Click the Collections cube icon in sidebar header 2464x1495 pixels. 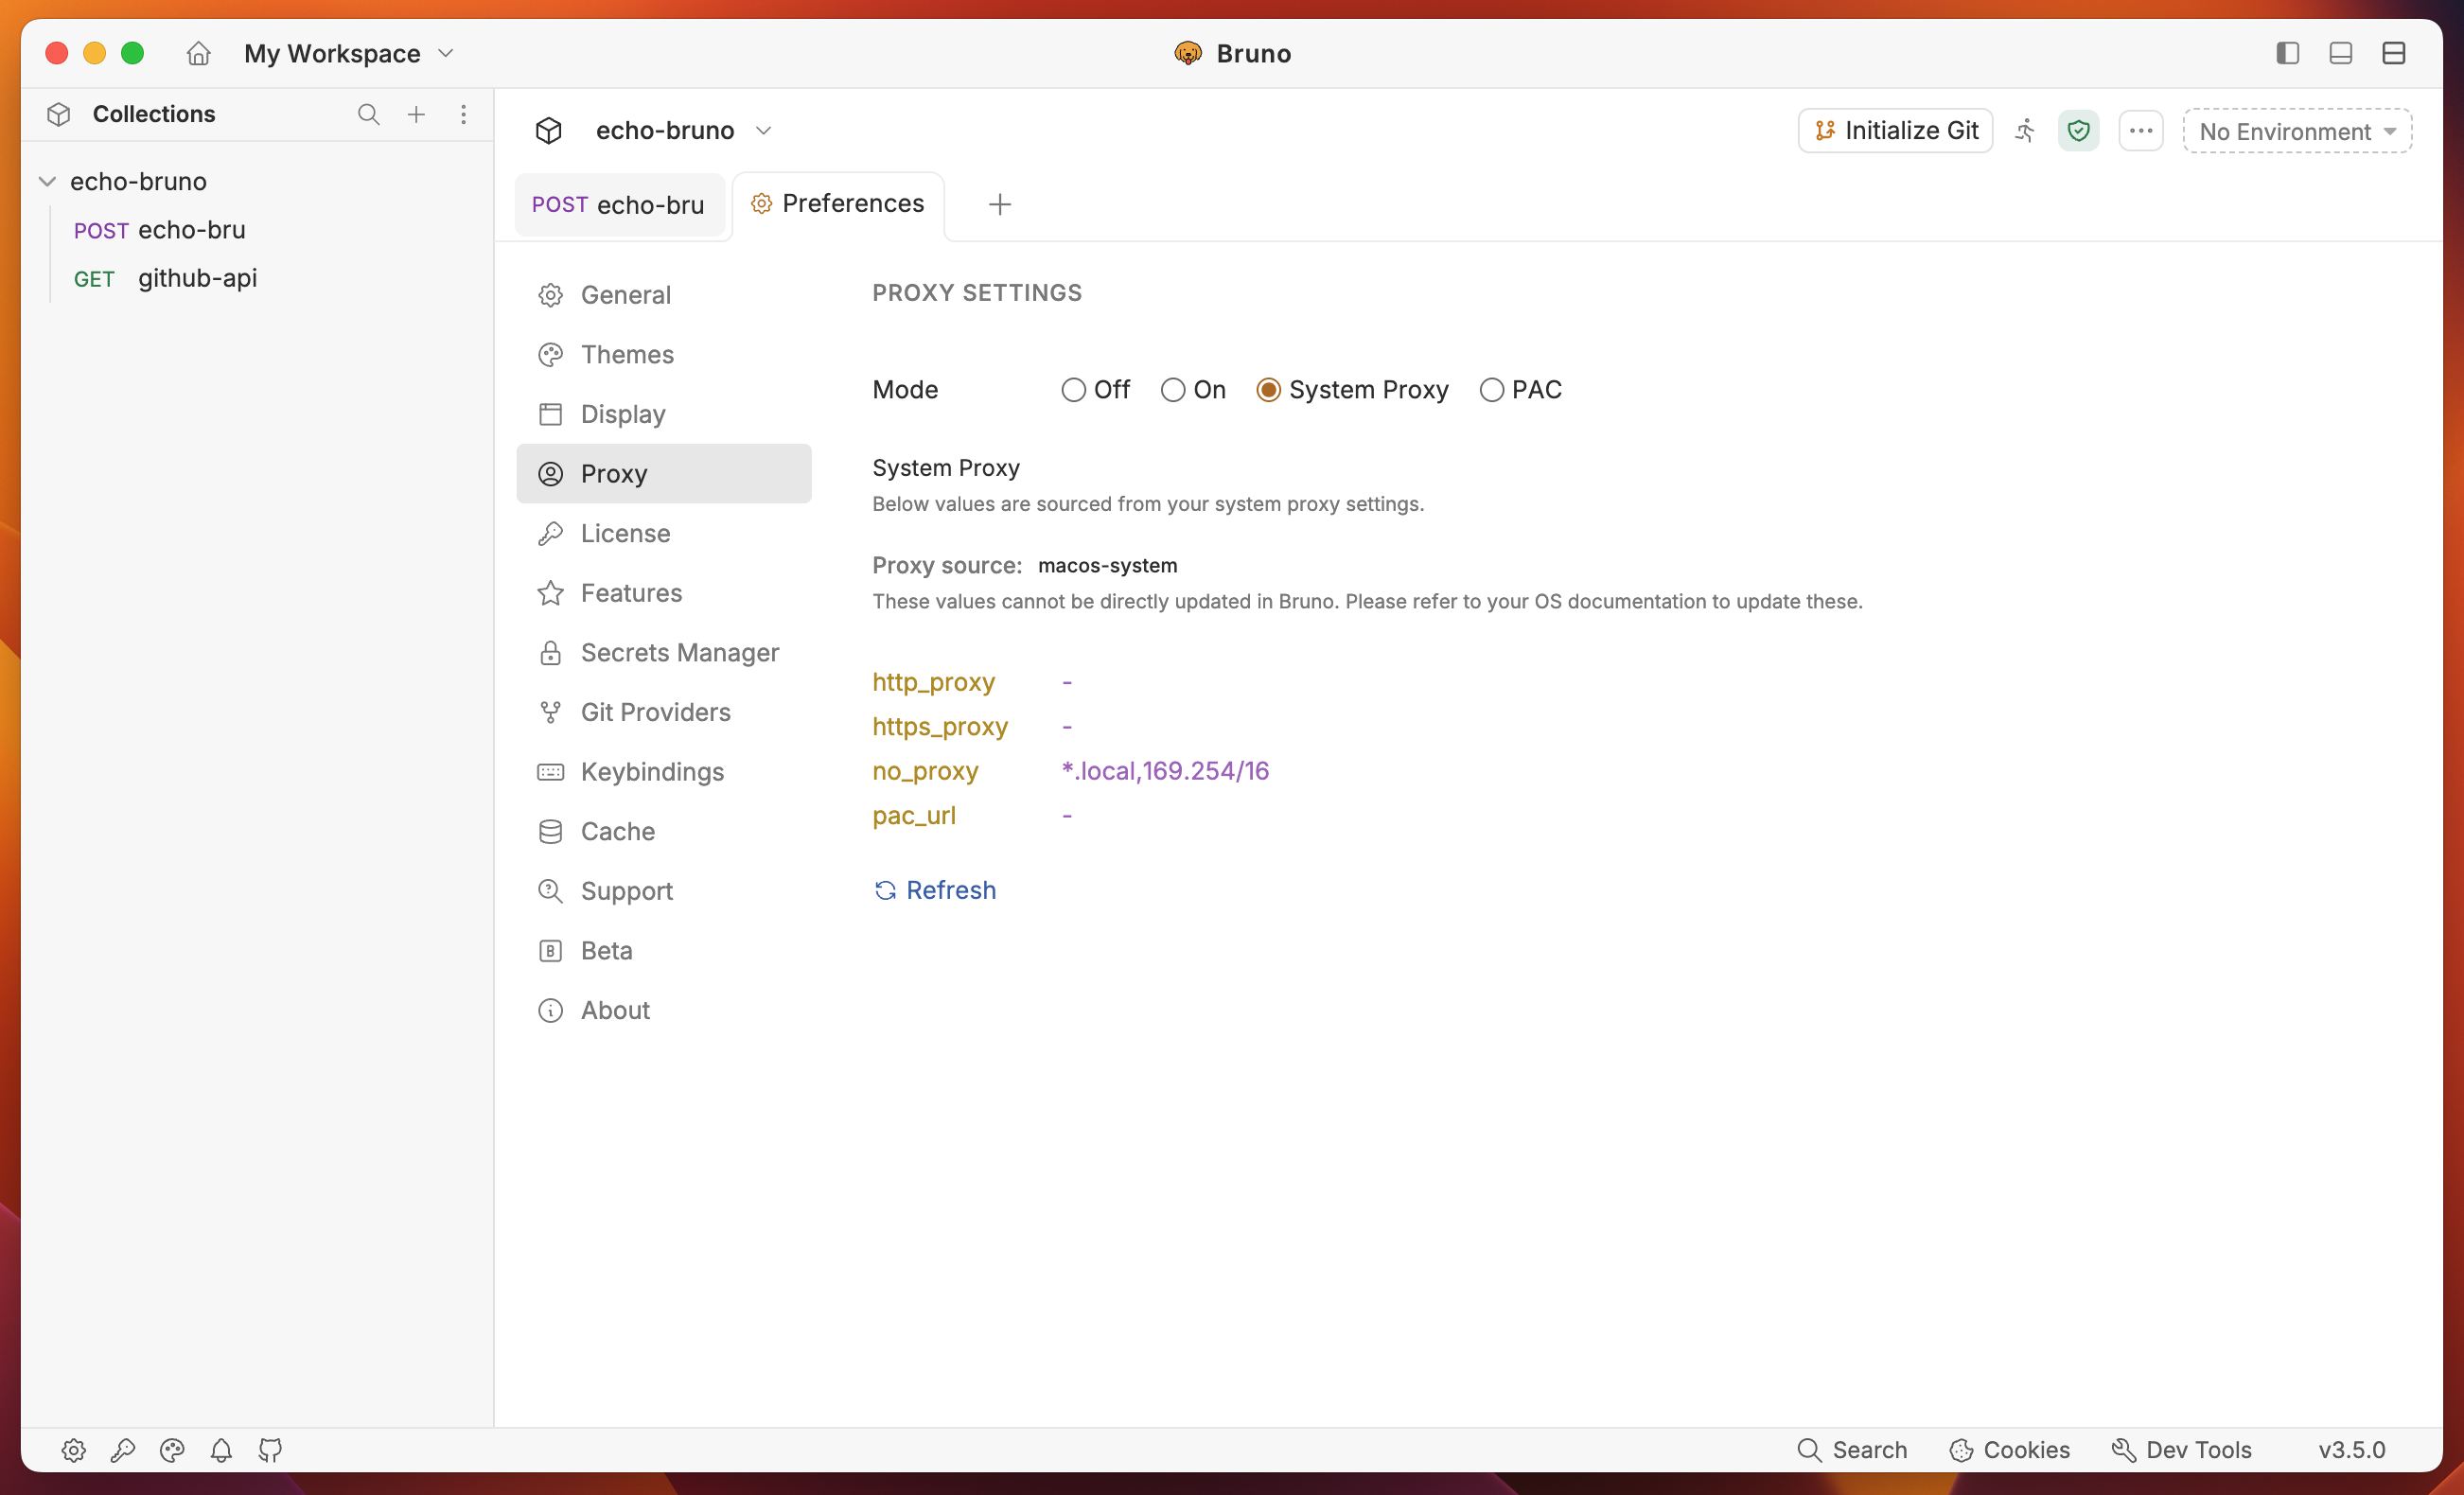click(x=59, y=114)
